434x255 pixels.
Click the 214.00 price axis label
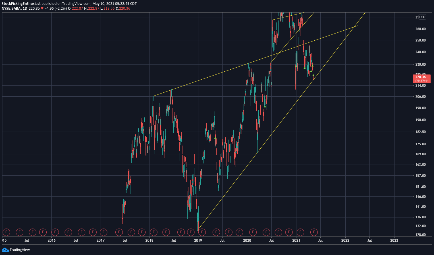click(421, 86)
